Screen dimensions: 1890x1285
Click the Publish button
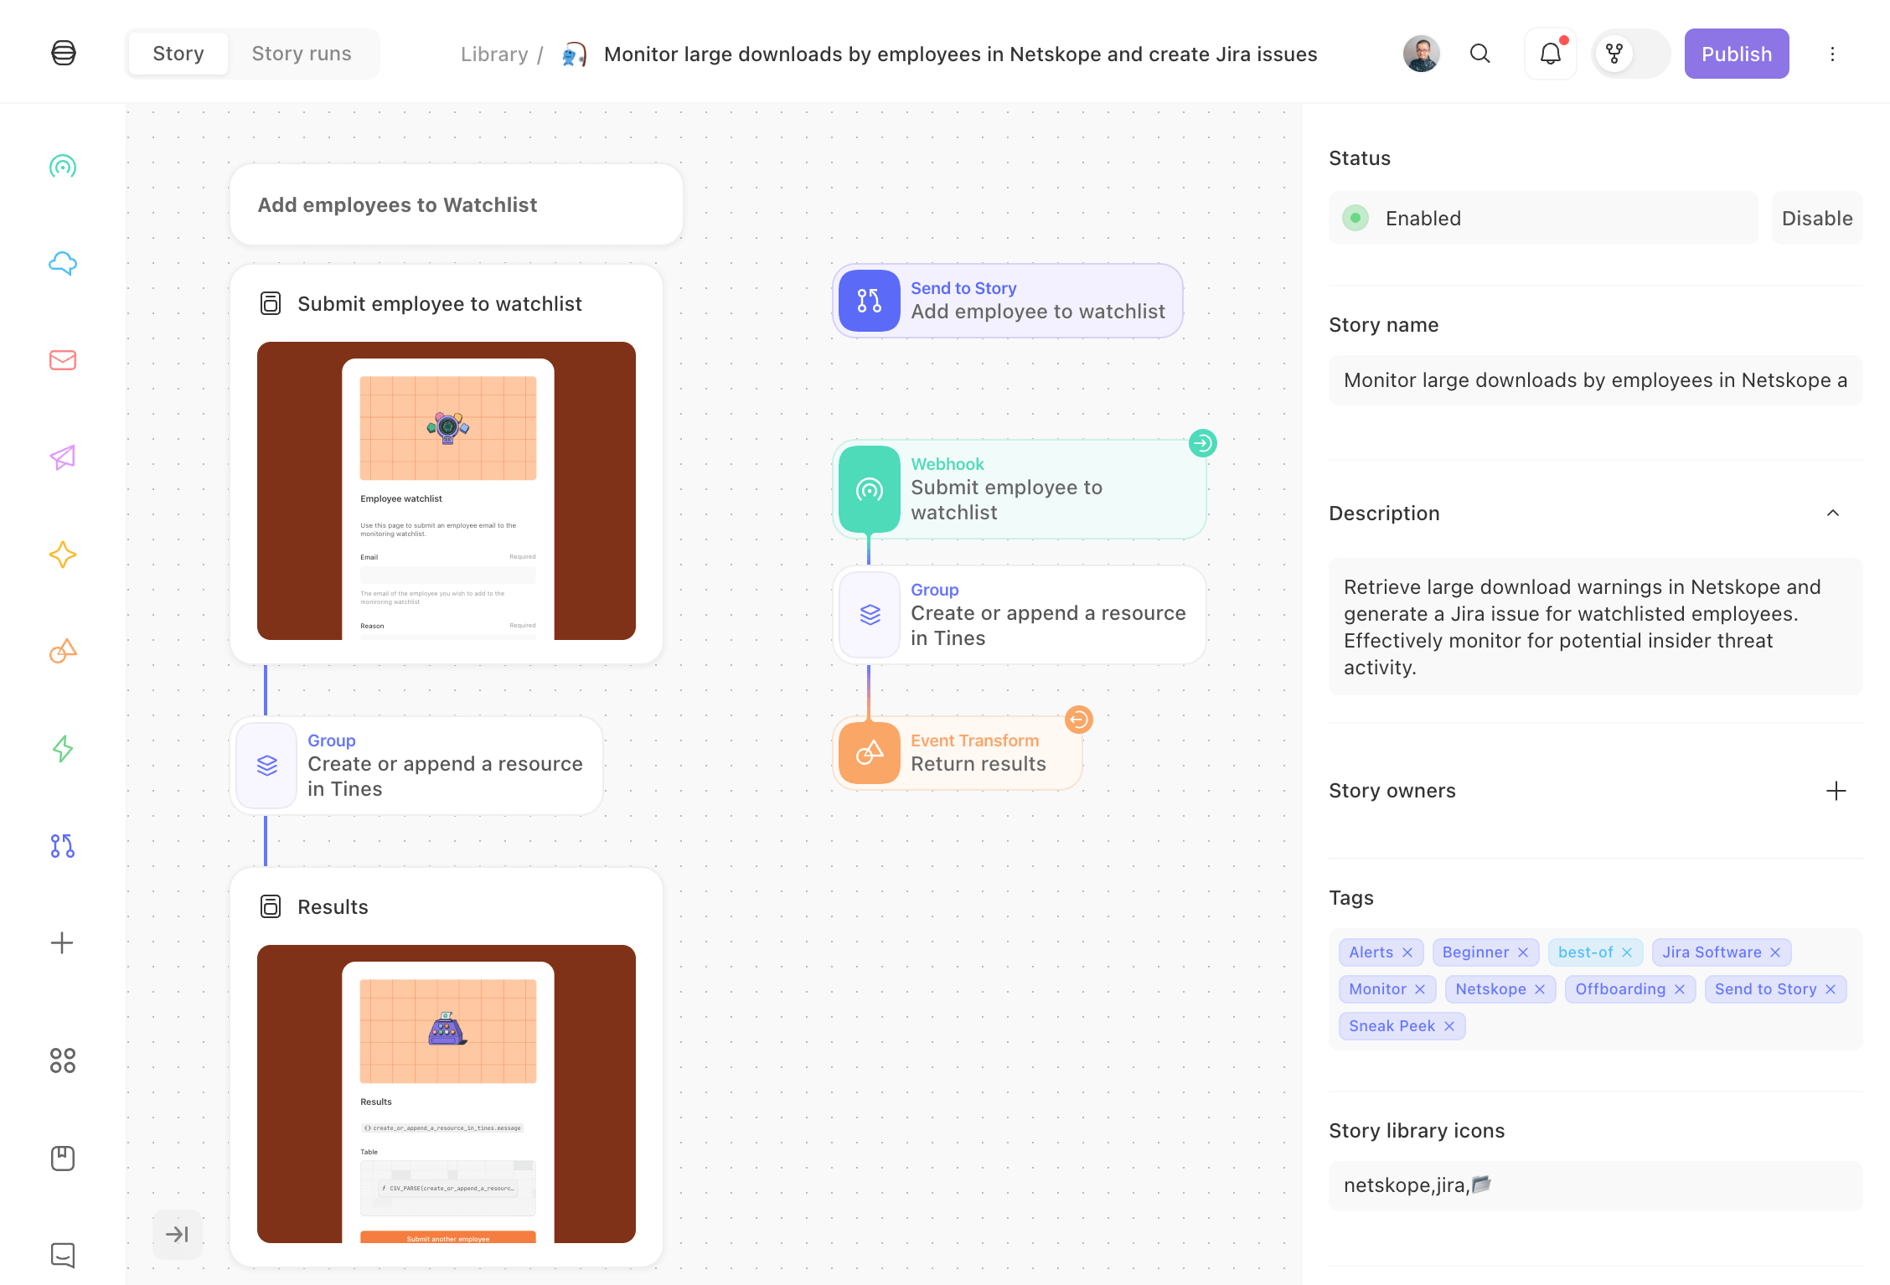pos(1737,54)
